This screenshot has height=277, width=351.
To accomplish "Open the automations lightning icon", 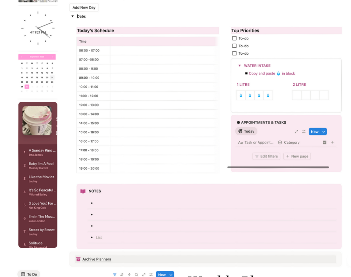I will click(129, 274).
